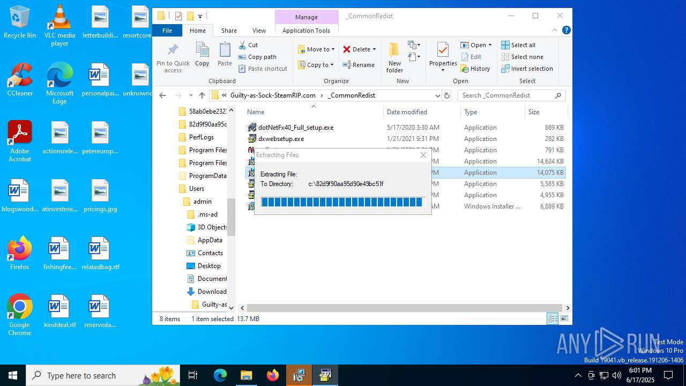Screen dimensions: 686x386
Task: Select VLC media player desktop icon
Action: click(x=59, y=26)
